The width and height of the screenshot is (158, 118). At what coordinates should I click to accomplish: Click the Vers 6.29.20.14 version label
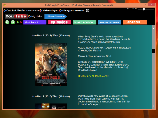coord(32,10)
